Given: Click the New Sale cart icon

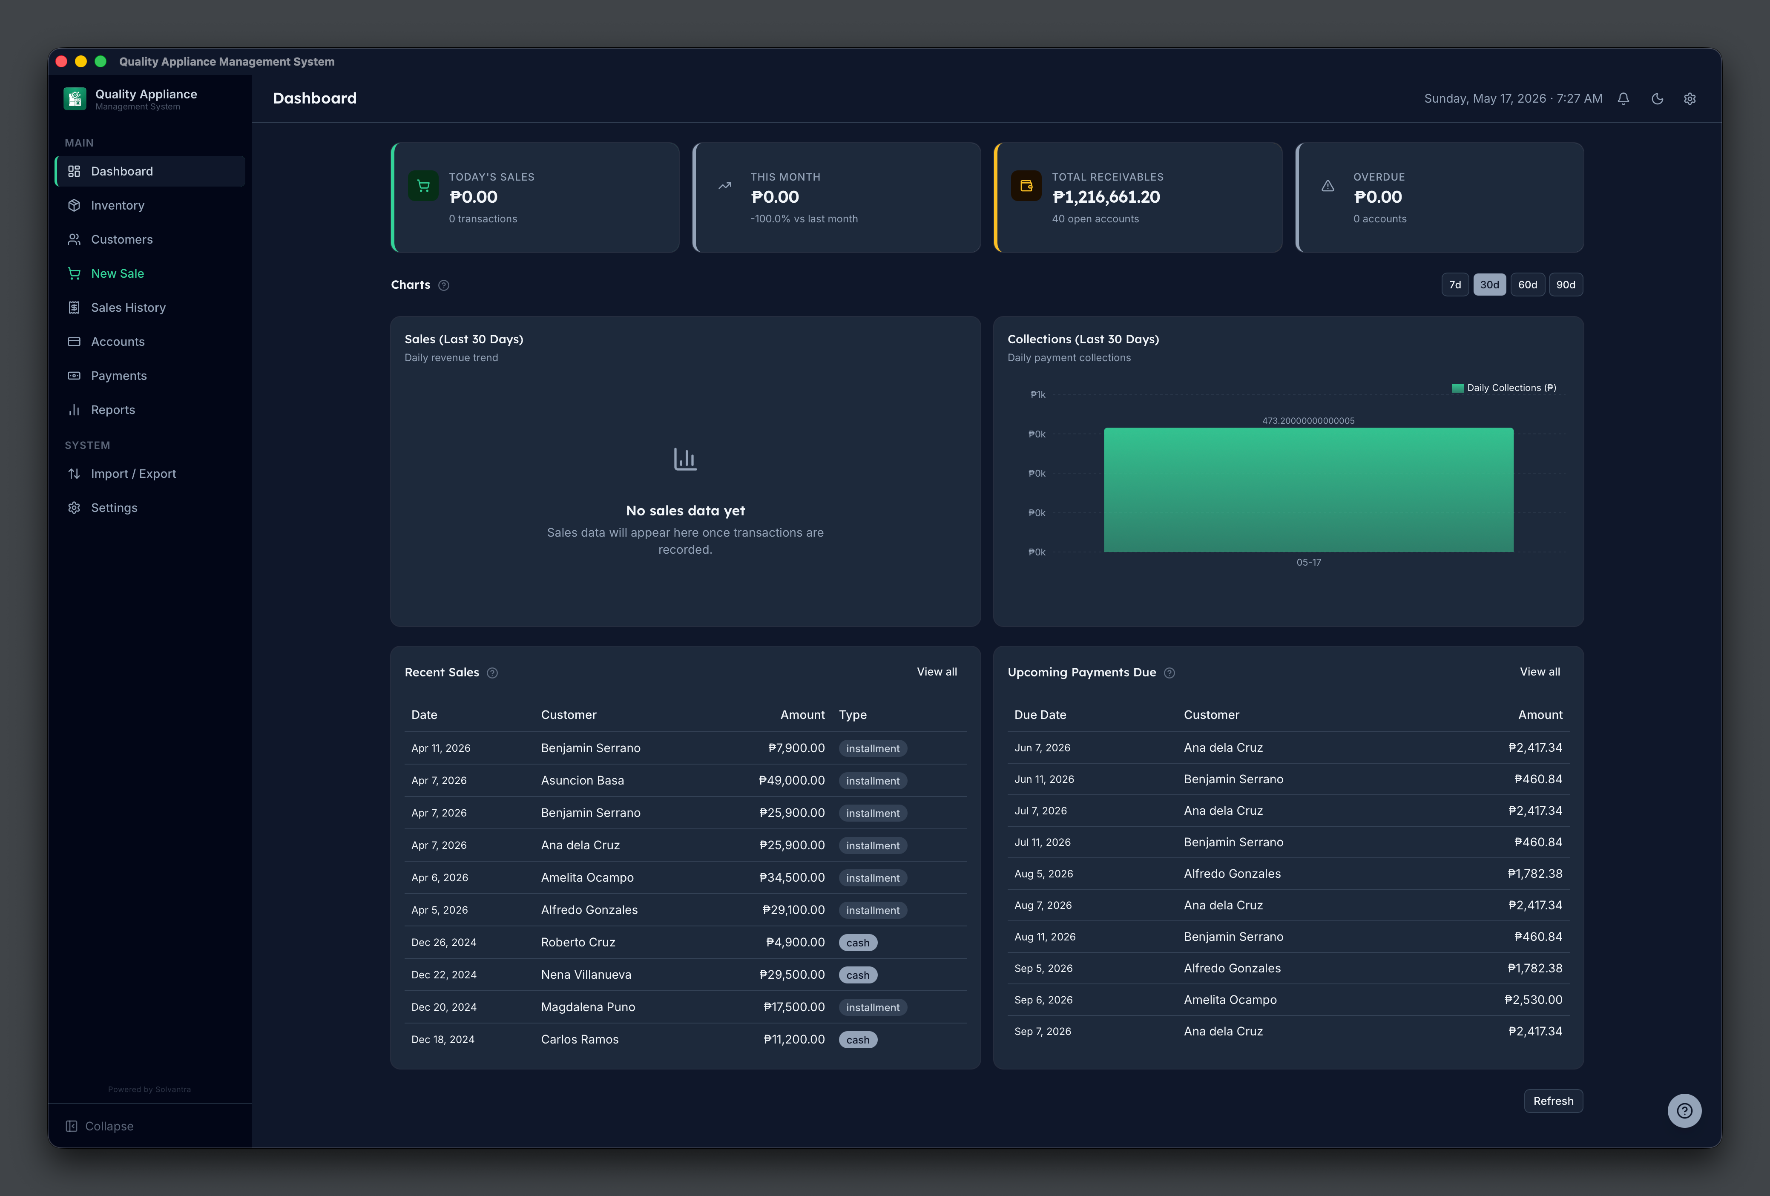Looking at the screenshot, I should (x=74, y=273).
